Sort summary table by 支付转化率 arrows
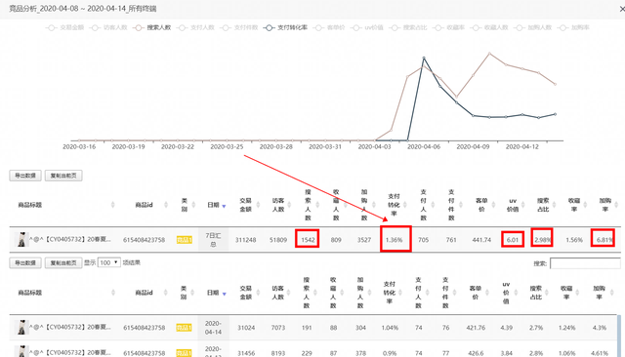This screenshot has height=357, width=625. point(404,205)
